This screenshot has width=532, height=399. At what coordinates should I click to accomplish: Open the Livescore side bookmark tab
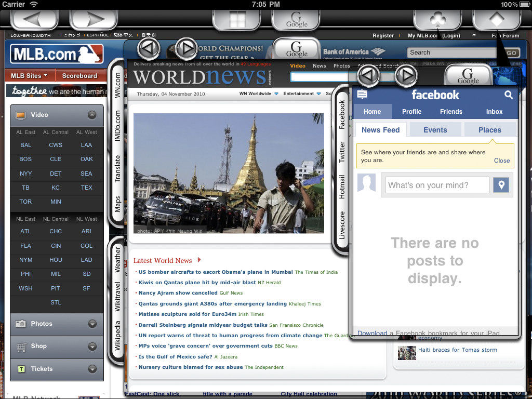342,225
